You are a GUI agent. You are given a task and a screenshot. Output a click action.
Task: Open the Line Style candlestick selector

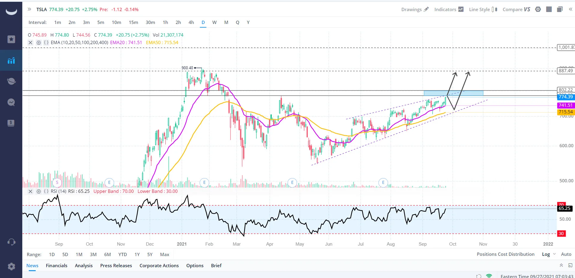(483, 9)
